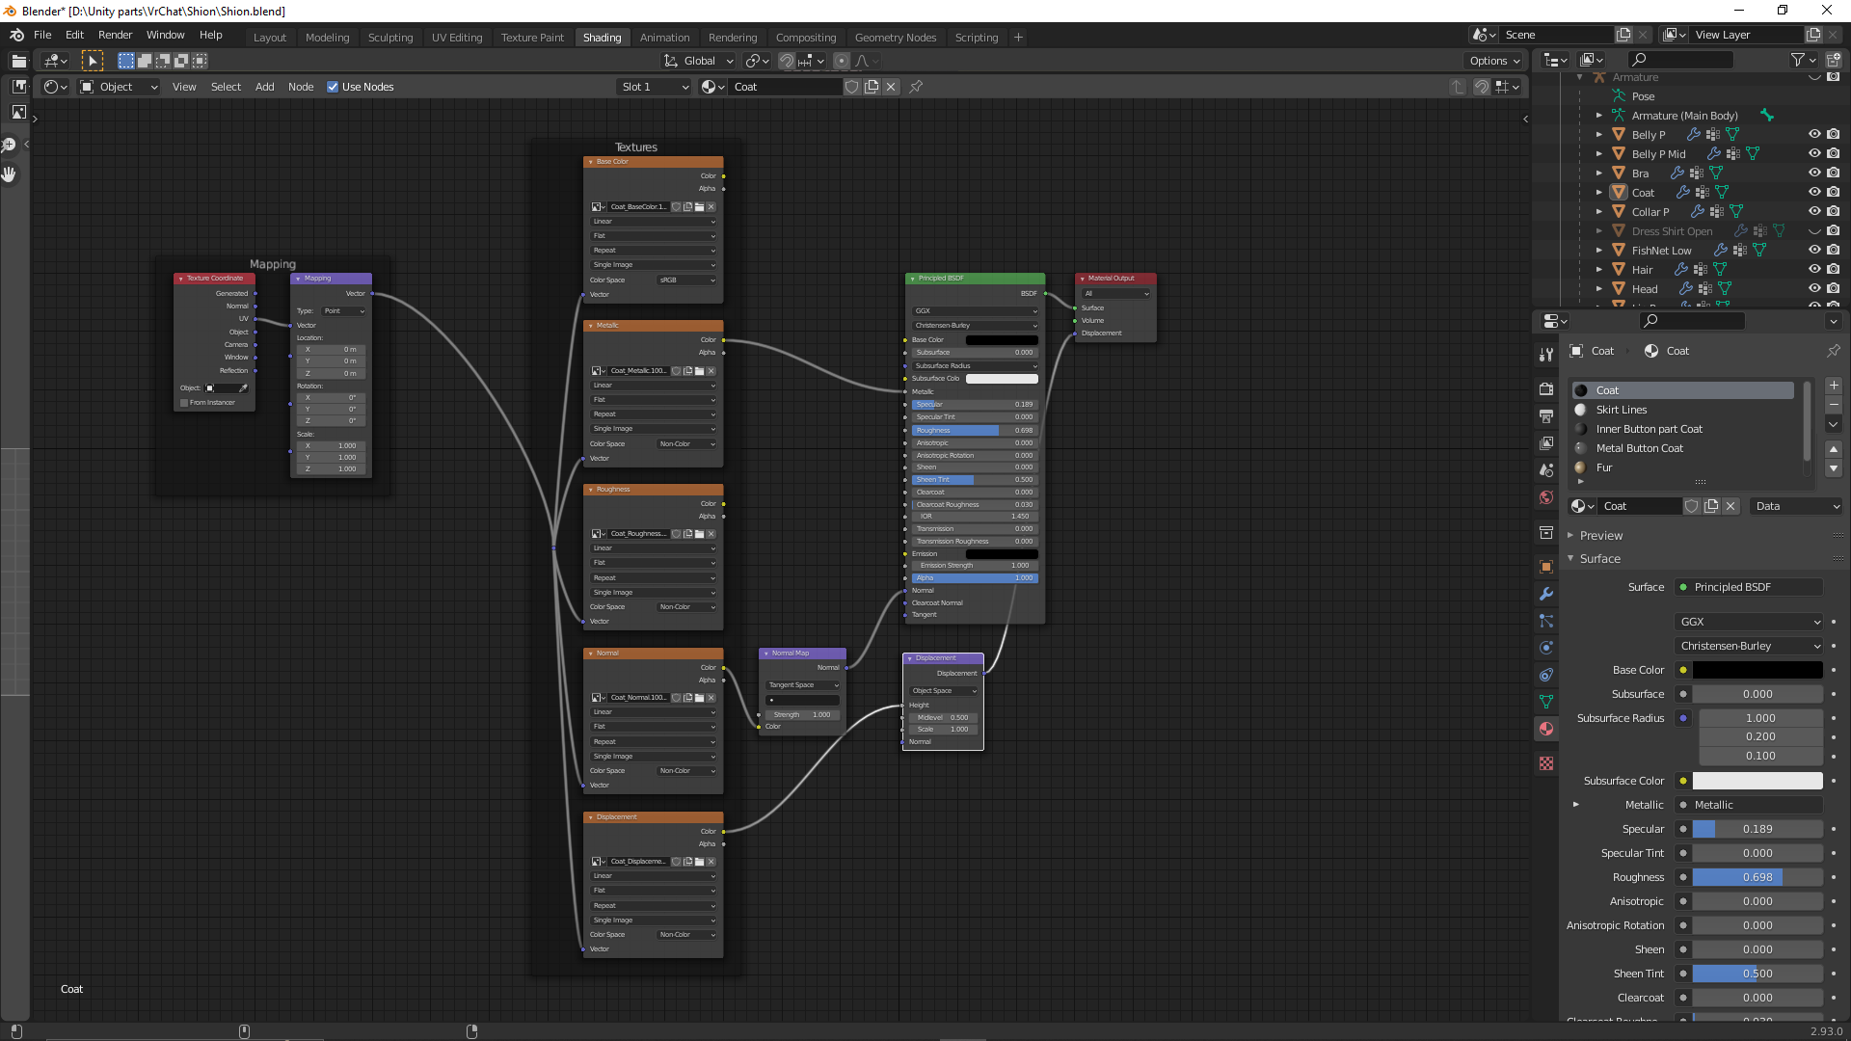Open the Node menu in editor header

[x=301, y=87]
